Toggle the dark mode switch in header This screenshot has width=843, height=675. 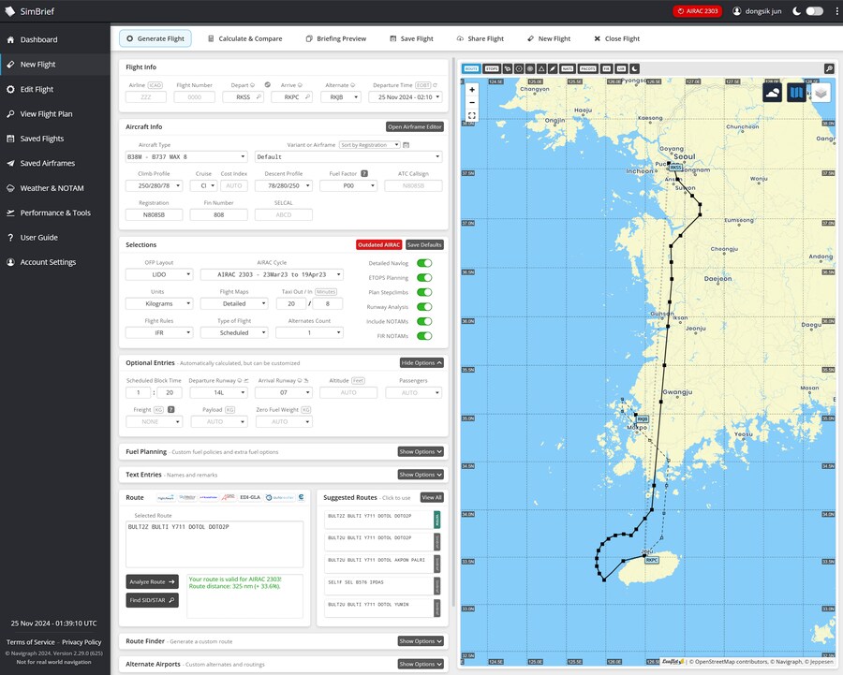click(x=814, y=11)
